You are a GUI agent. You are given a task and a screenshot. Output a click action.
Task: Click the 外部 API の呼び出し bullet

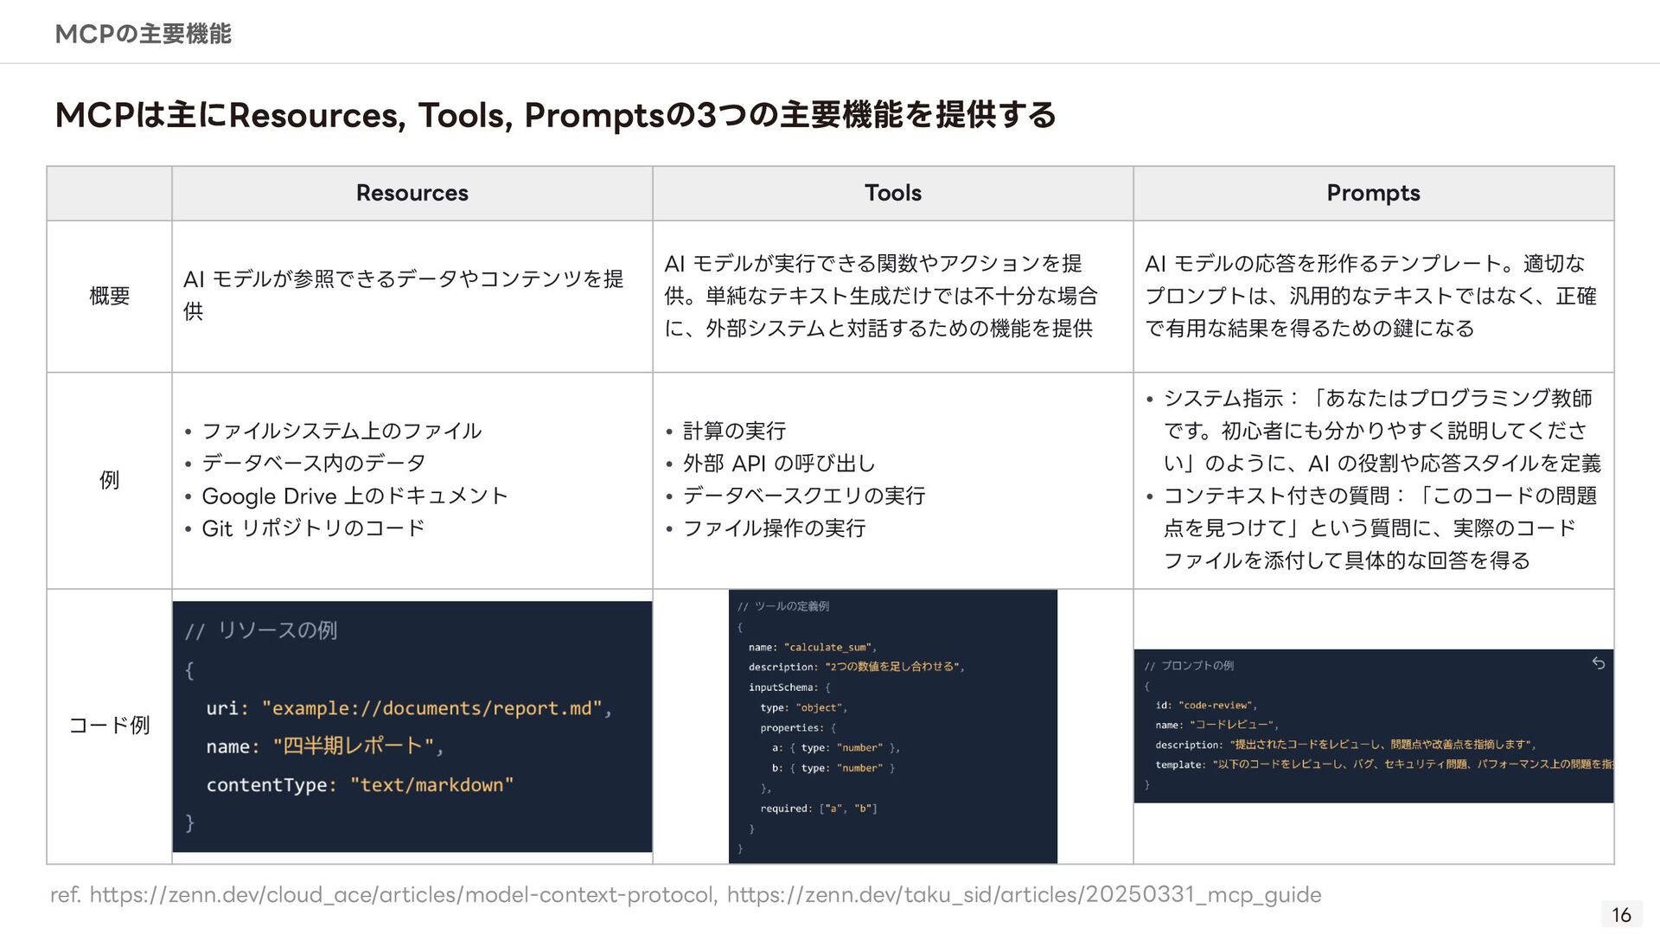778,464
